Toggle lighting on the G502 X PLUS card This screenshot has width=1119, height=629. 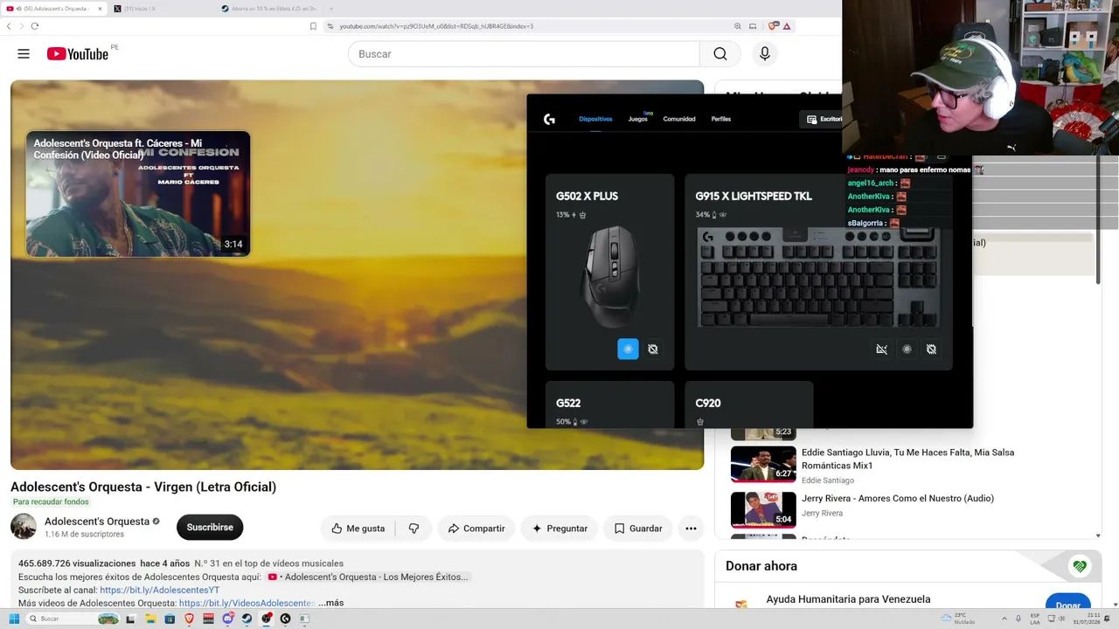(628, 349)
